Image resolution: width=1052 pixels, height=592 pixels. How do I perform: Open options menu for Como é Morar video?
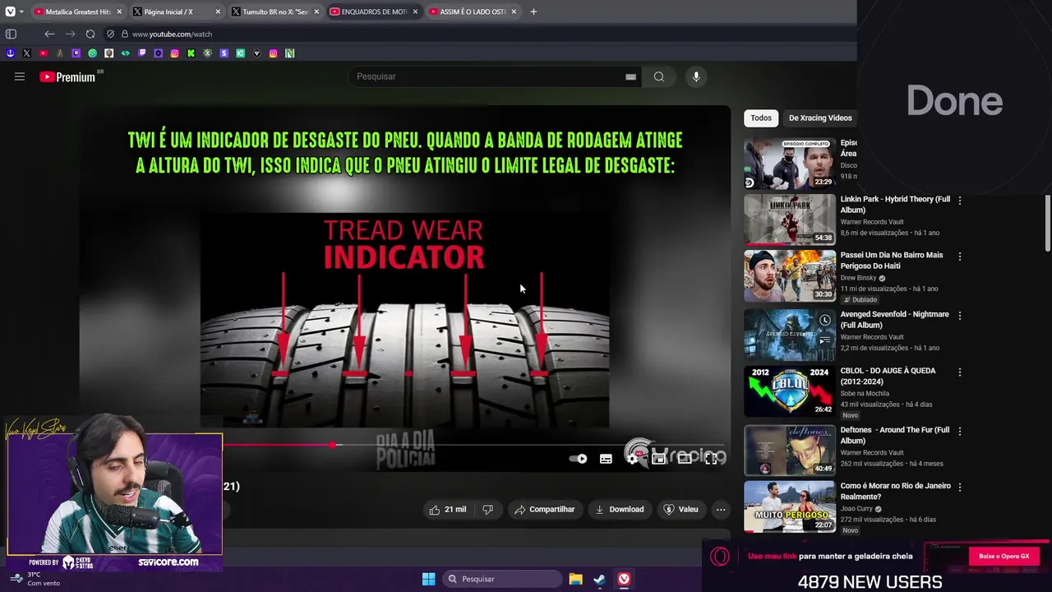coord(959,487)
